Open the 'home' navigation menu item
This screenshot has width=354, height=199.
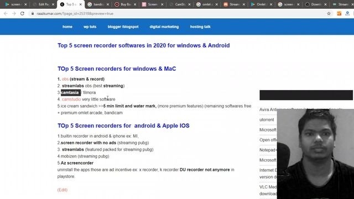pyautogui.click(x=67, y=27)
